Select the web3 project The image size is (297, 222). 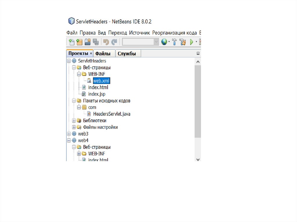(x=83, y=134)
